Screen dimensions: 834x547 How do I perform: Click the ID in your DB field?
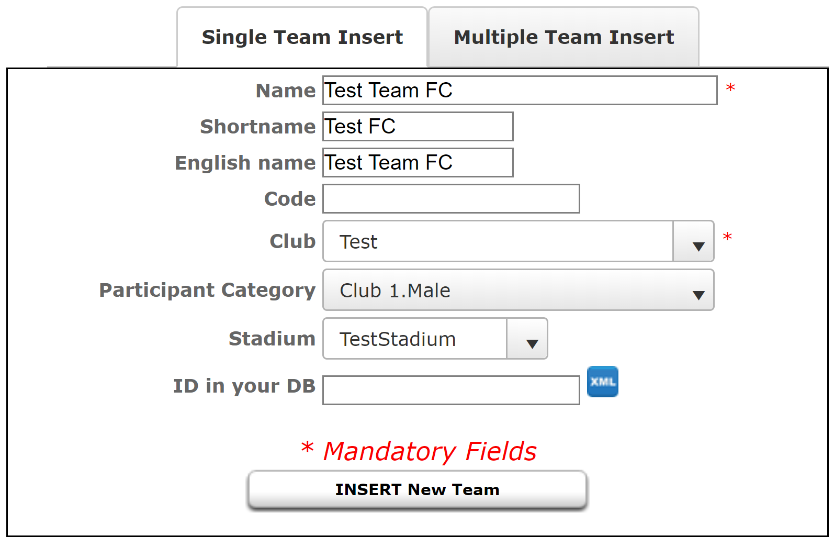451,390
